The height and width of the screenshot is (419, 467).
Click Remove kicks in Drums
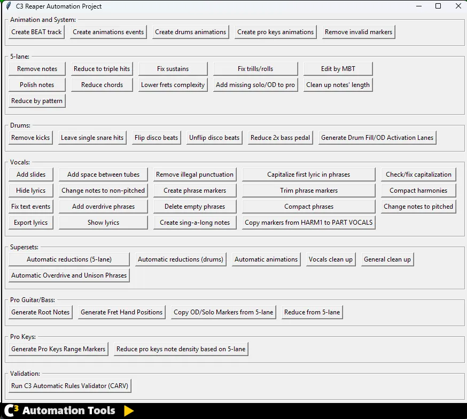pyautogui.click(x=30, y=138)
